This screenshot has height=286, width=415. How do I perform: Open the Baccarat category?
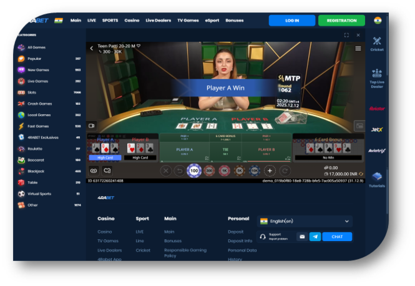point(49,160)
